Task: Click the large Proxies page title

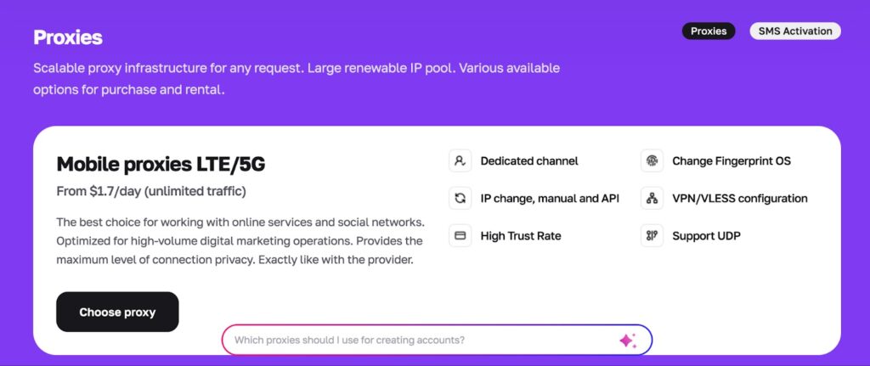Action: pyautogui.click(x=68, y=37)
